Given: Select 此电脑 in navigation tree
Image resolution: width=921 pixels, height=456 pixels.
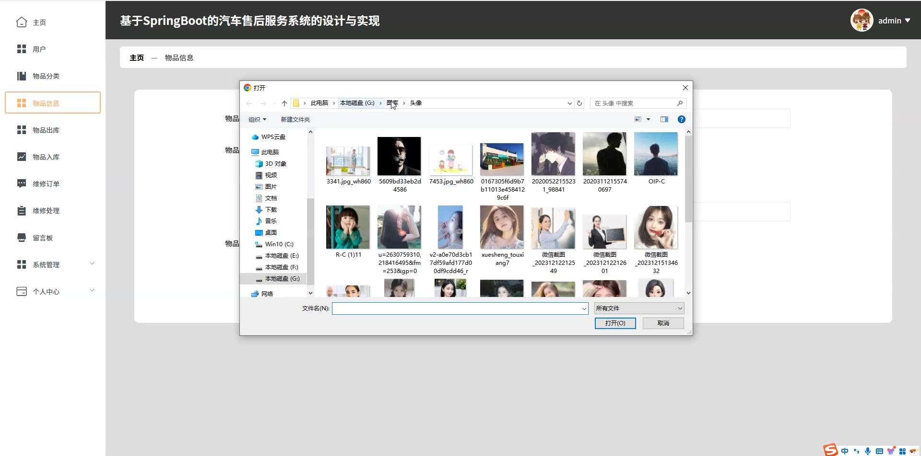Looking at the screenshot, I should 265,152.
